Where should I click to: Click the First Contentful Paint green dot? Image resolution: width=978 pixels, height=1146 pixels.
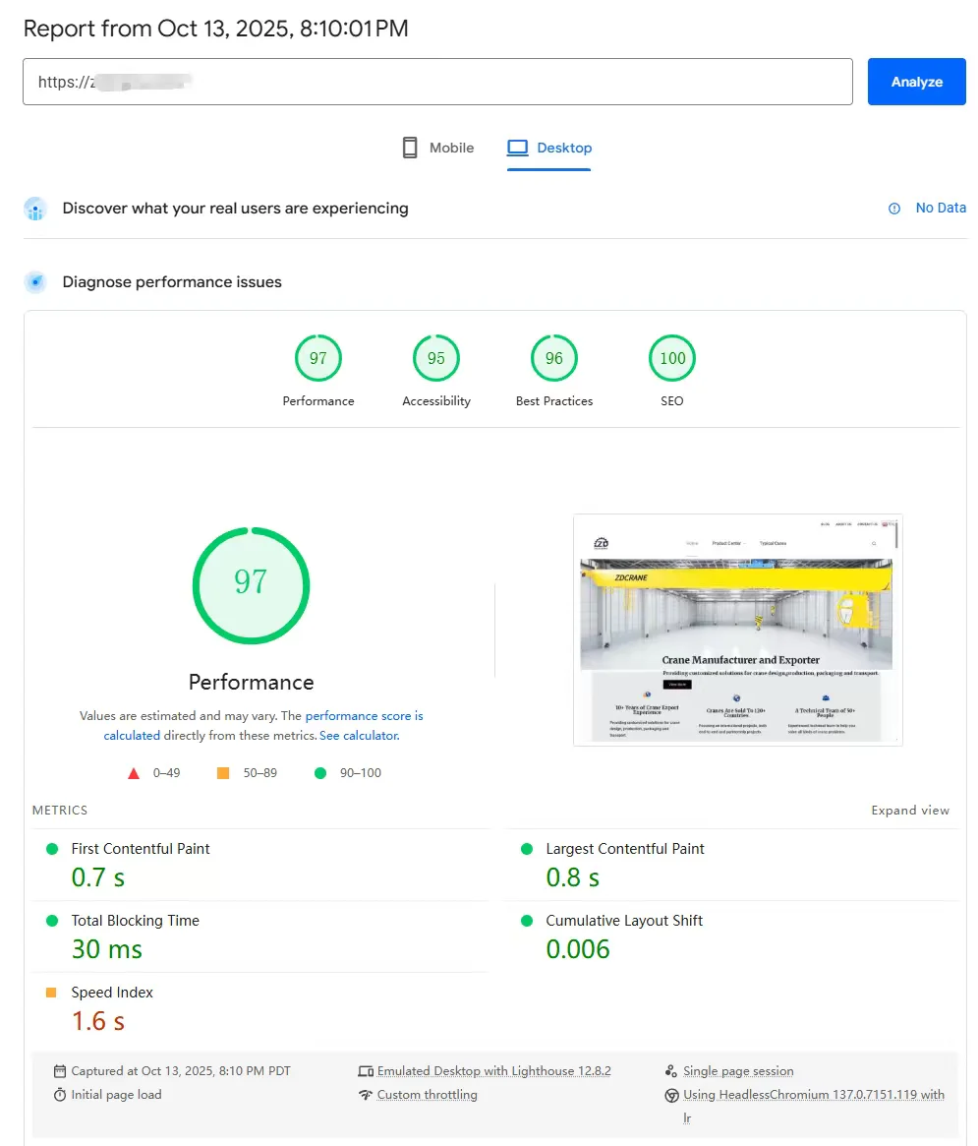coord(52,849)
